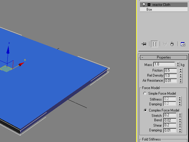Image resolution: width=189 pixels, height=142 pixels.
Task: Click the red X axis gizmo arrow
Action: pyautogui.click(x=21, y=64)
